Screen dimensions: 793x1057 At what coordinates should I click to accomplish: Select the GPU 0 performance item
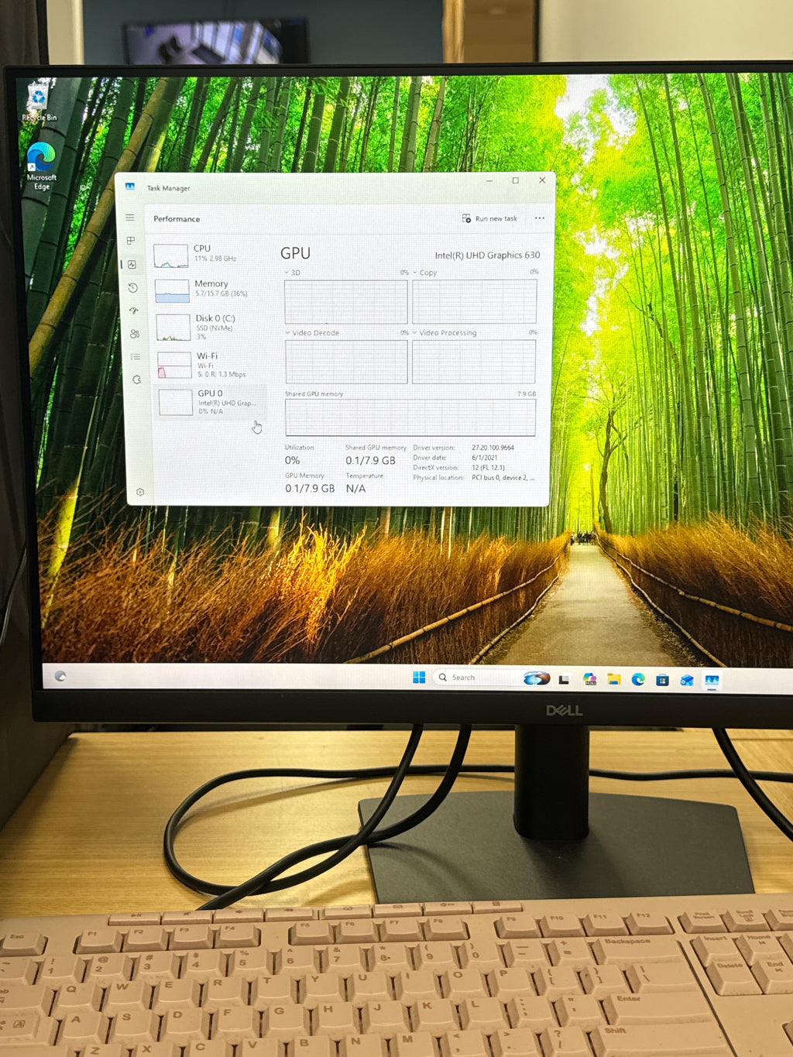click(x=211, y=402)
